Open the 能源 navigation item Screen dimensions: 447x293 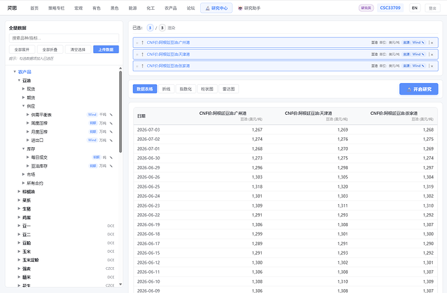click(x=133, y=8)
